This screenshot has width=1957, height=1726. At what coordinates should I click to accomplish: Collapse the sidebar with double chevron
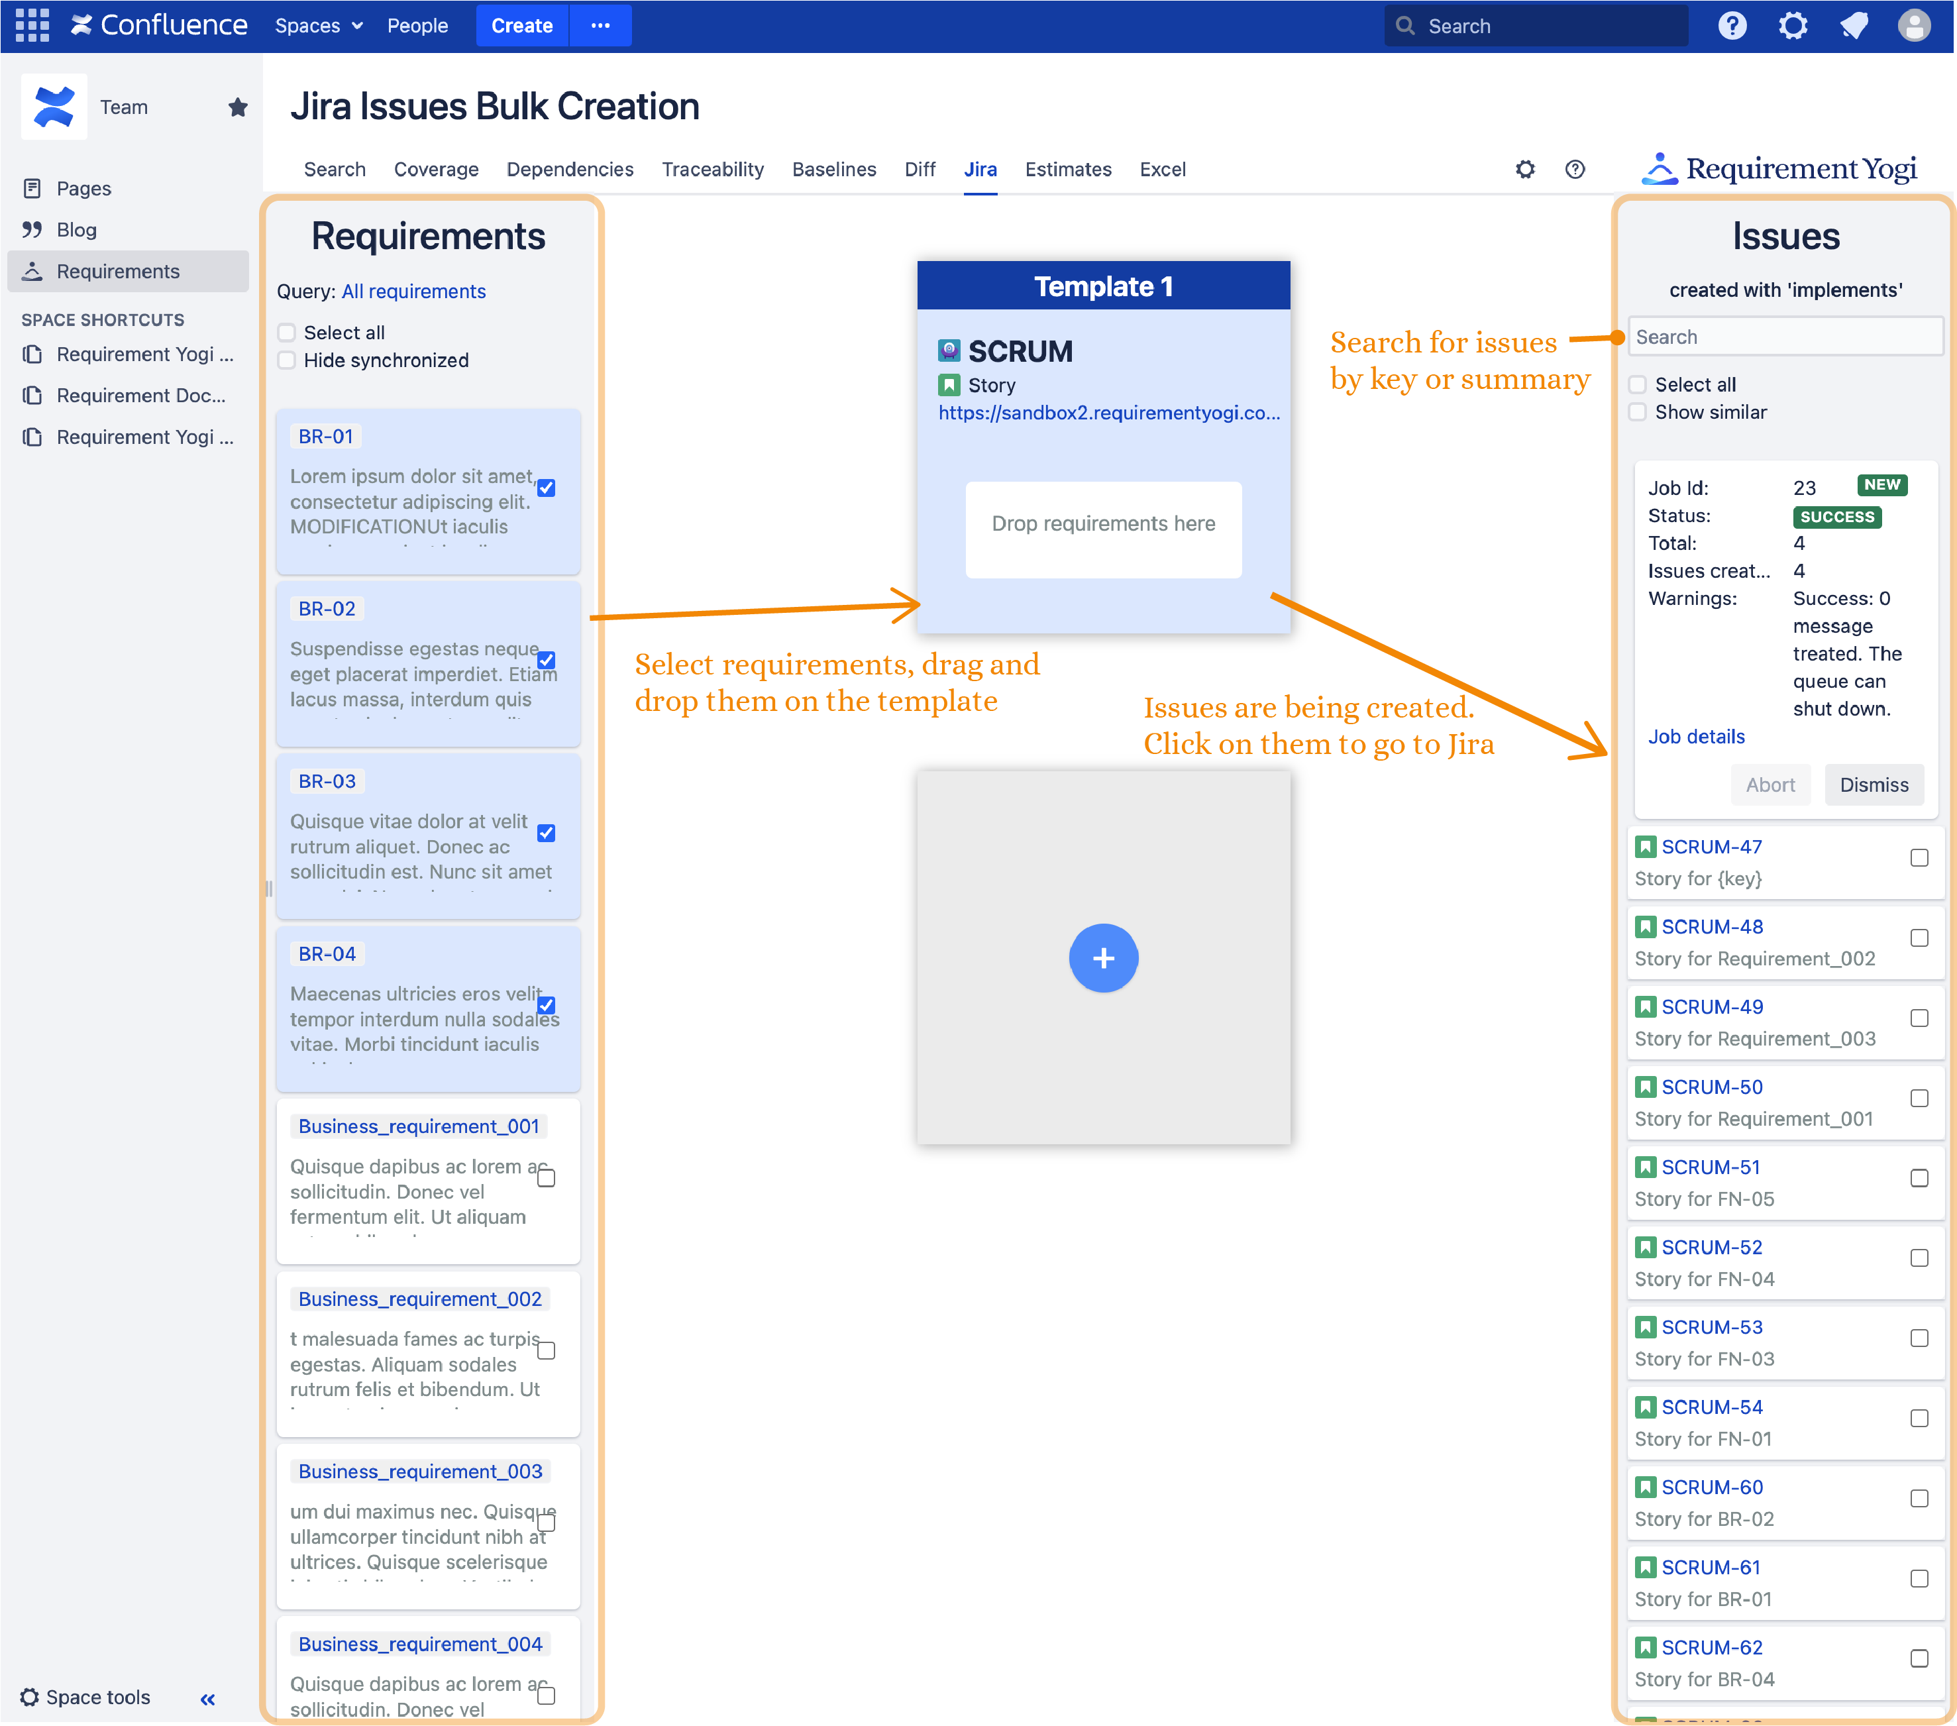pos(208,1699)
